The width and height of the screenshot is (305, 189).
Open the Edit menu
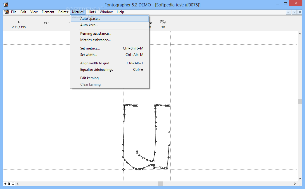click(x=23, y=12)
